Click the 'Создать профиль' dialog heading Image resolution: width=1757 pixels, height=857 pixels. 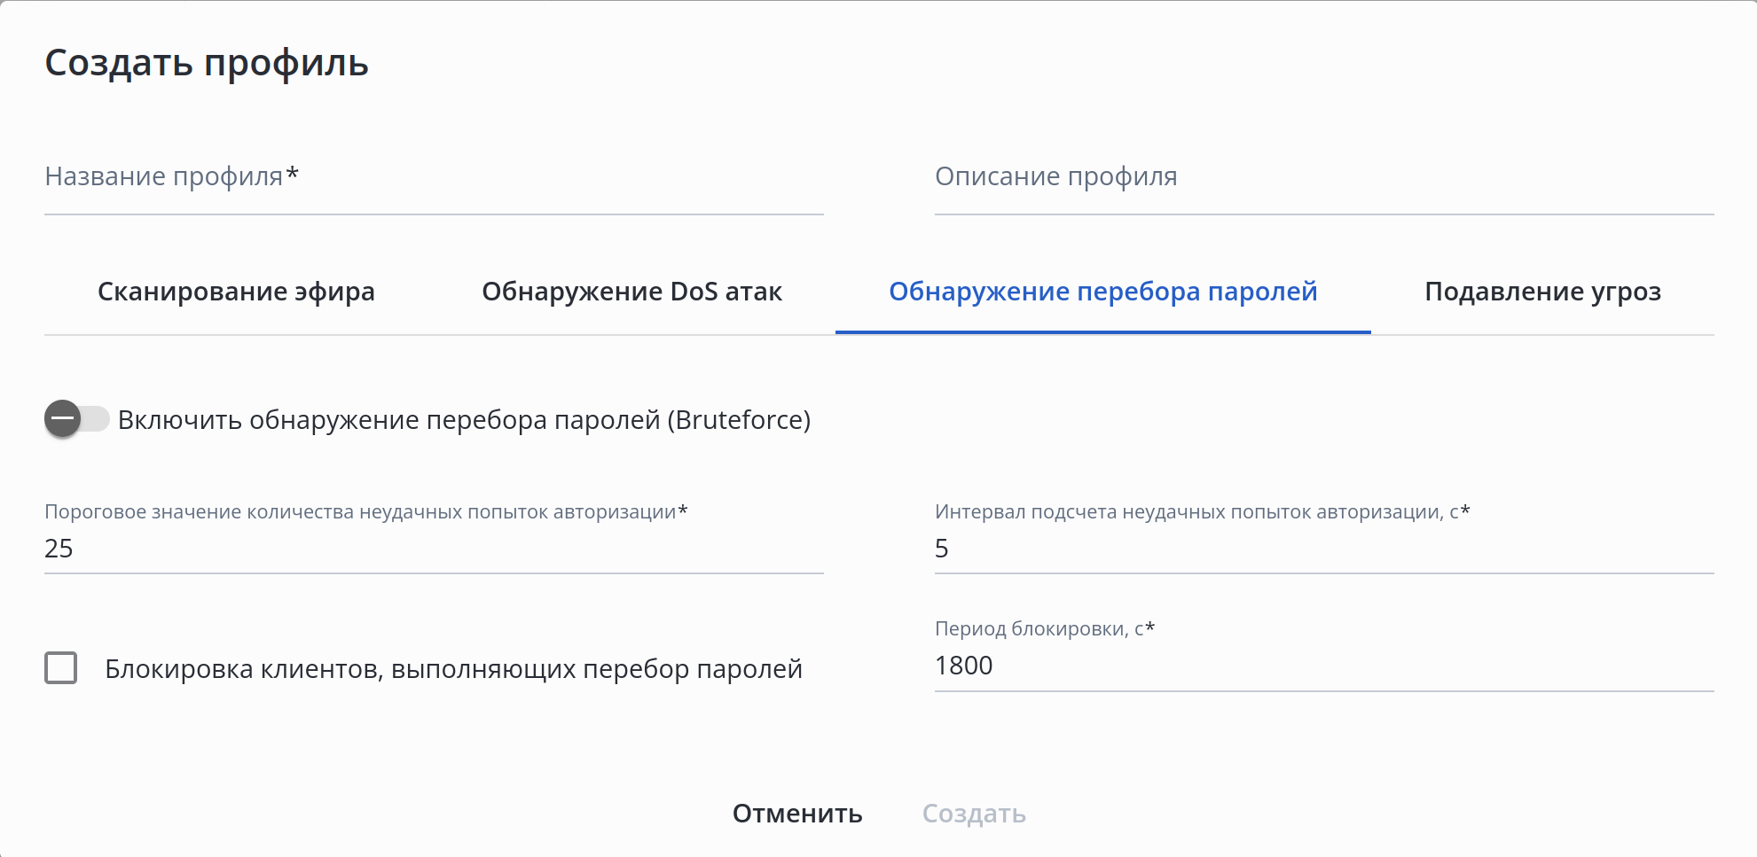pos(207,63)
